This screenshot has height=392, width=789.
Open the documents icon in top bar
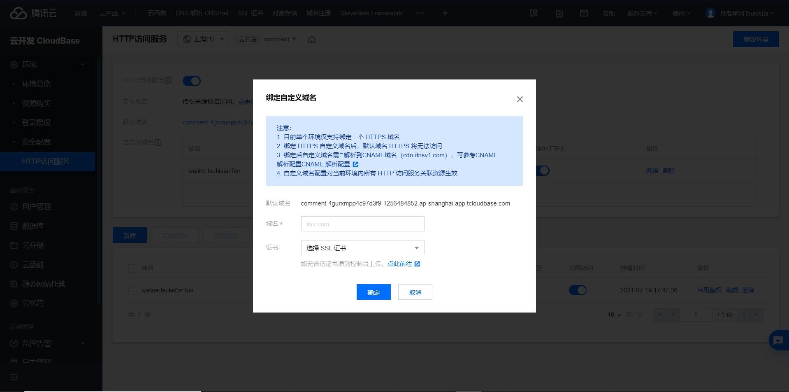[559, 14]
